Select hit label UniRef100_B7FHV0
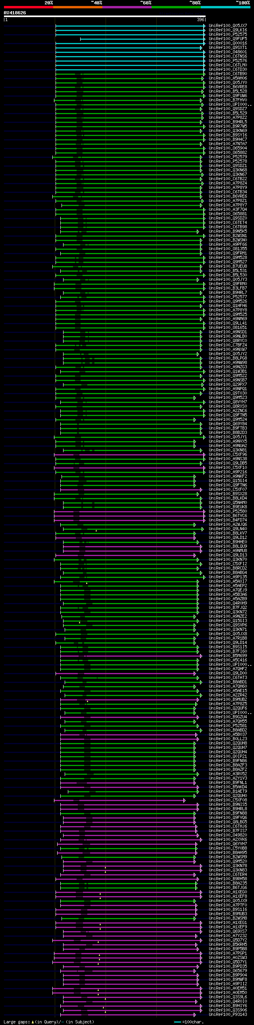This screenshot has height=1025, width=254. [x=228, y=100]
